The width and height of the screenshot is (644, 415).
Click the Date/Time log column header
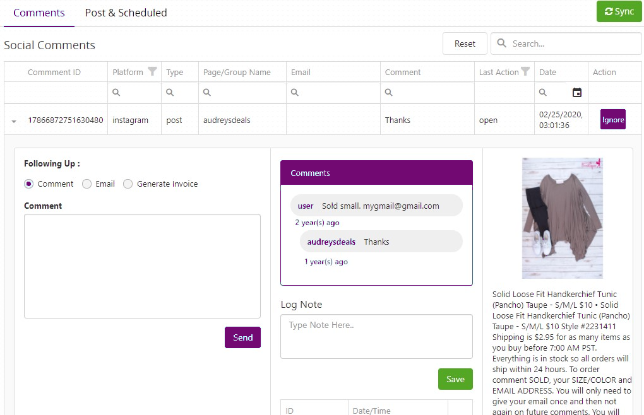372,410
